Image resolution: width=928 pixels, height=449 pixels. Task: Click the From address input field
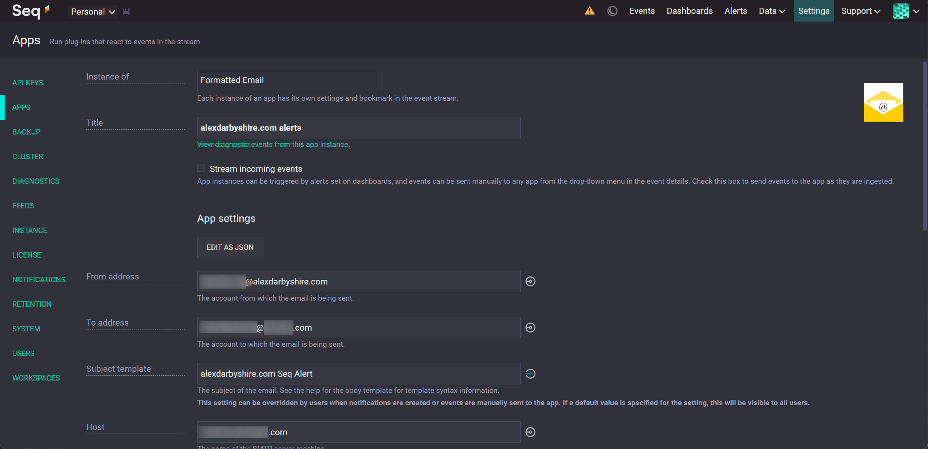pos(358,281)
